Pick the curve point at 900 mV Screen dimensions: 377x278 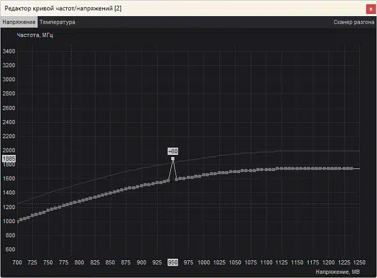(142, 186)
